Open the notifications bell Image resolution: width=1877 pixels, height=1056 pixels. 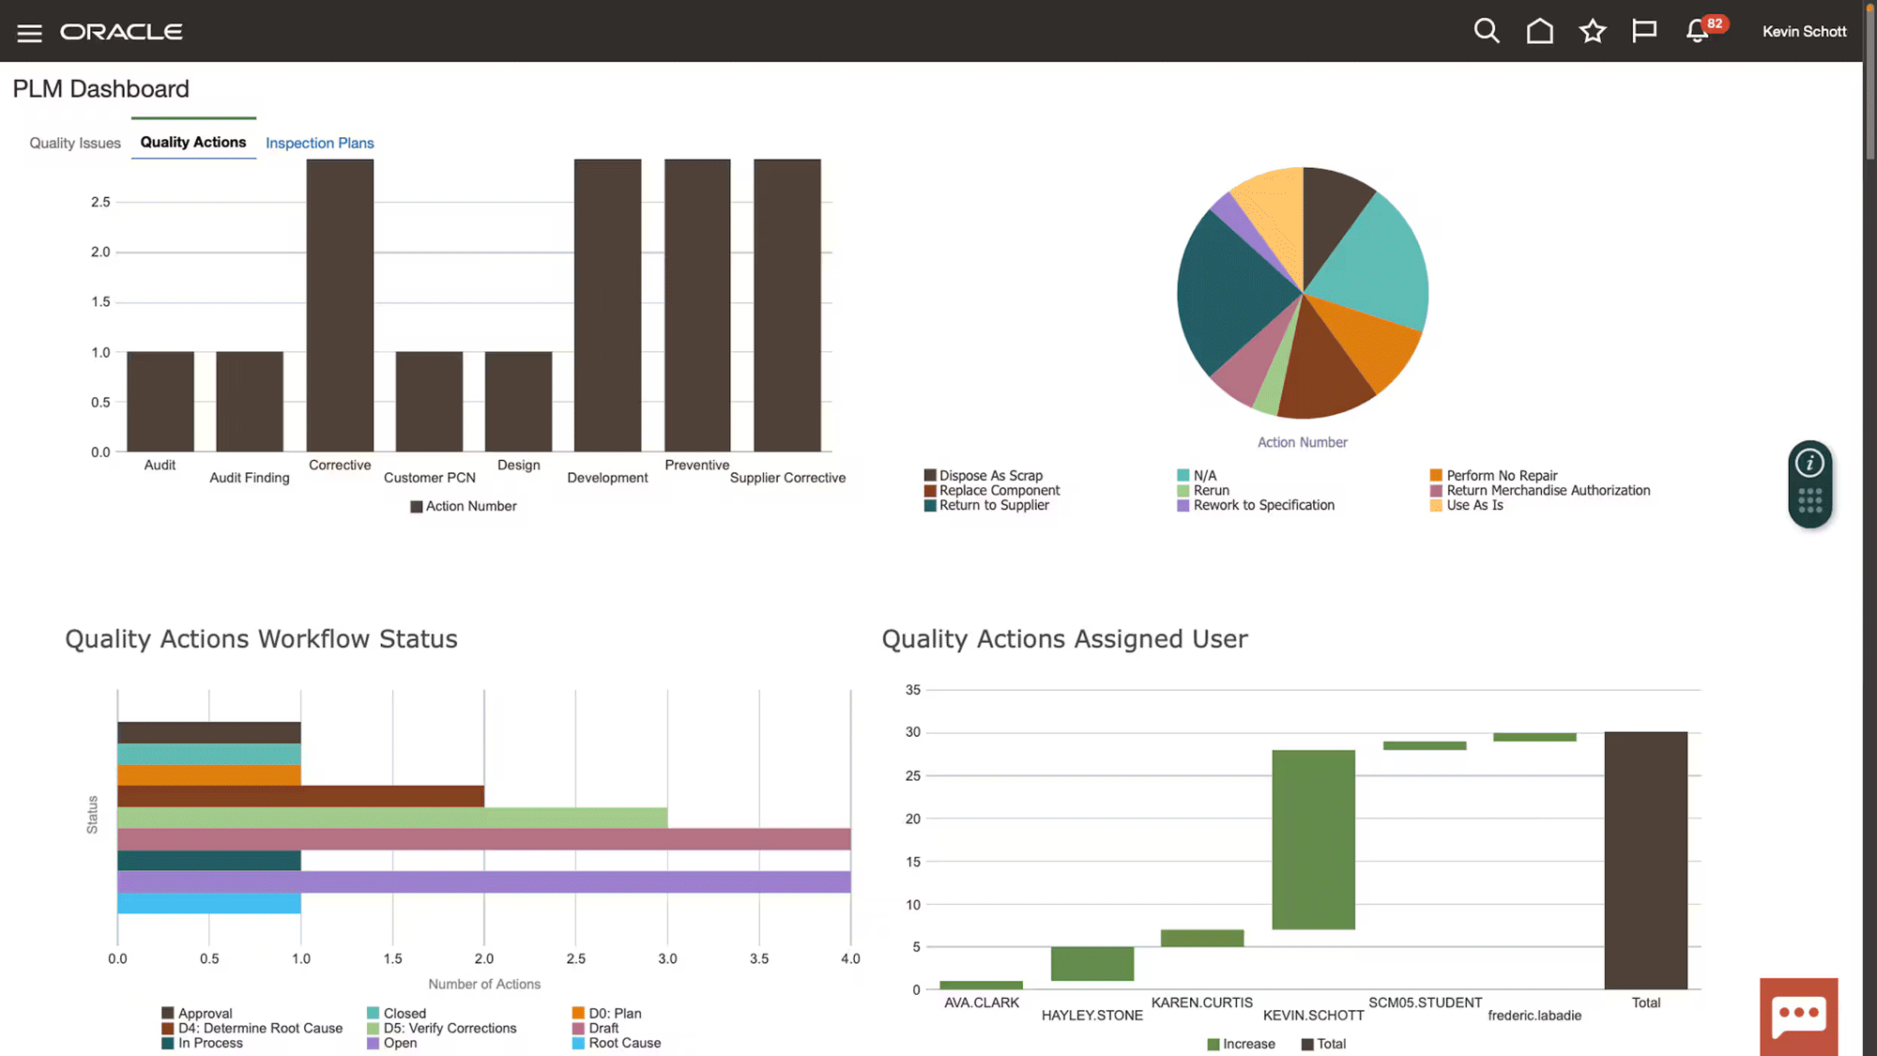click(x=1695, y=31)
